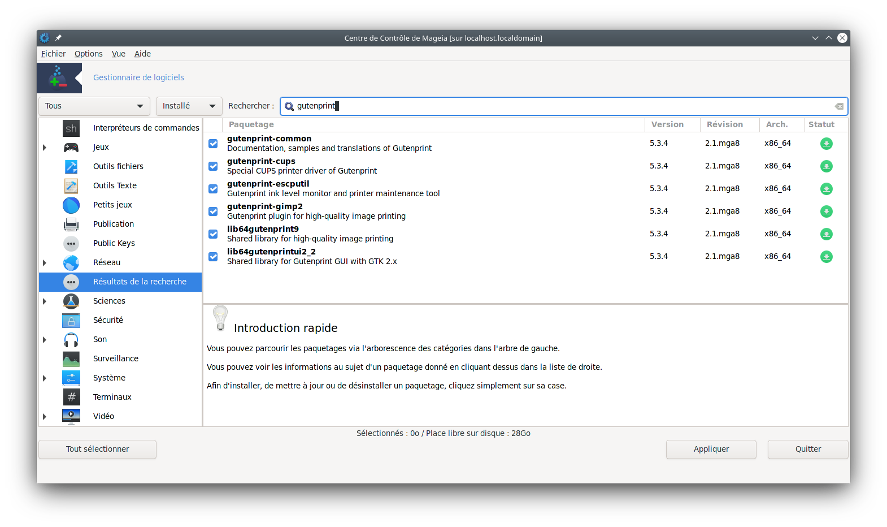The height and width of the screenshot is (527, 887).
Task: Click the Outils Texte category icon
Action: point(71,186)
